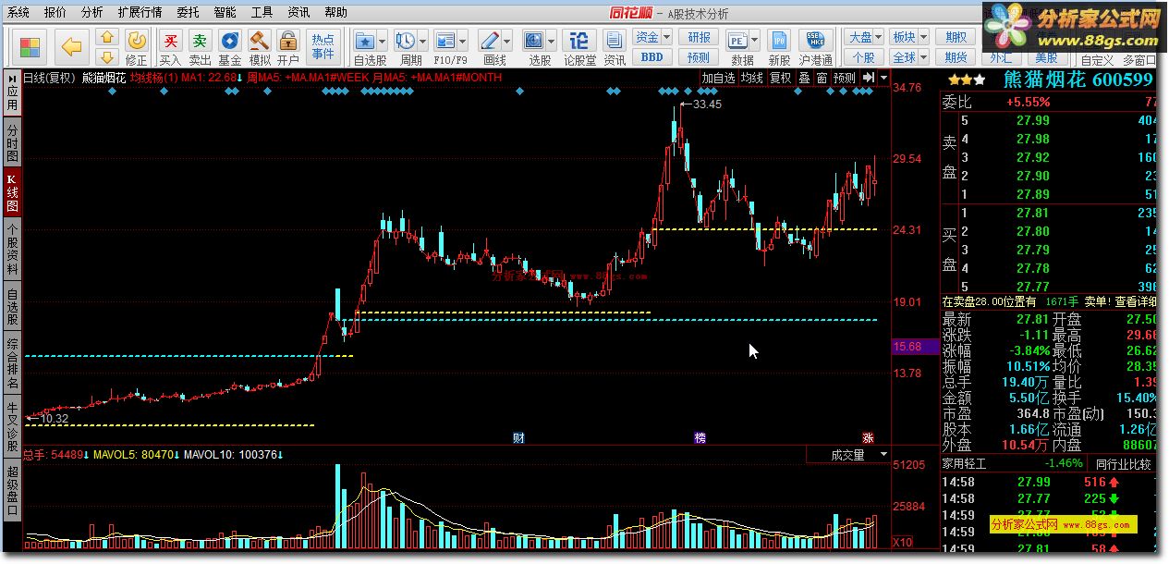
Task: Click the 个股 button
Action: (863, 56)
